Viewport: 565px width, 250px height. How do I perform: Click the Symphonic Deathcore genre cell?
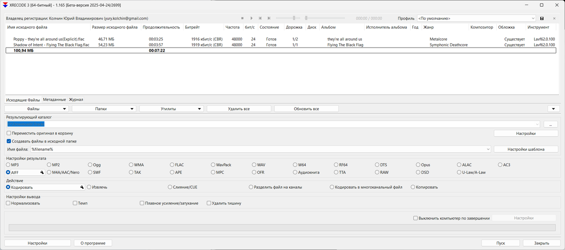(448, 45)
